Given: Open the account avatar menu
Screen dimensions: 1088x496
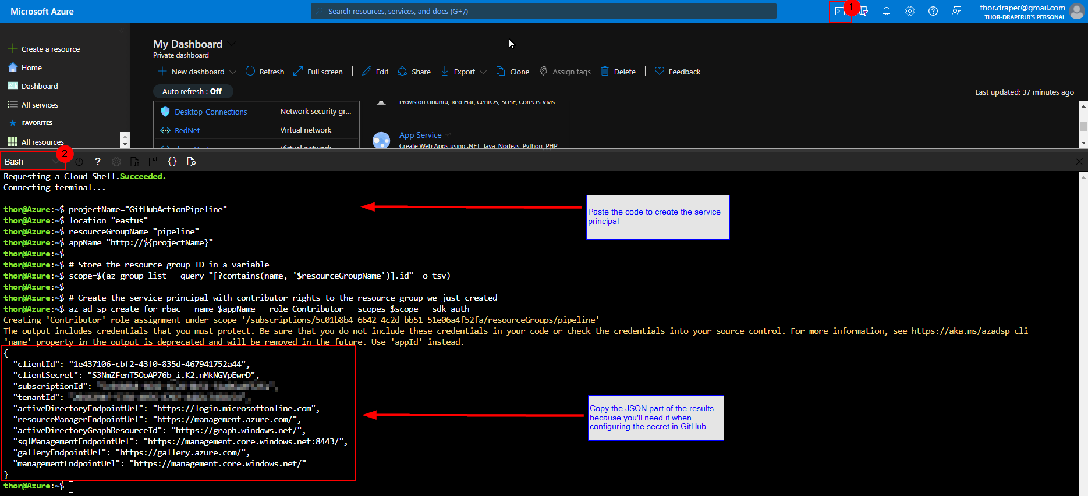Looking at the screenshot, I should [1077, 11].
